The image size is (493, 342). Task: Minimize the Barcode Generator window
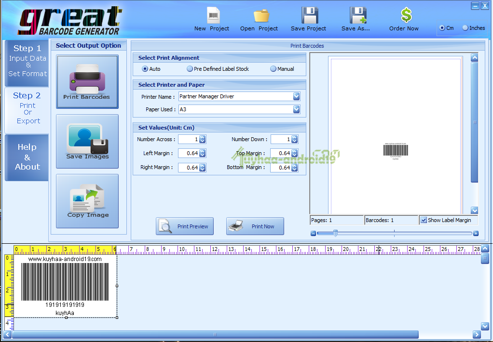(475, 6)
